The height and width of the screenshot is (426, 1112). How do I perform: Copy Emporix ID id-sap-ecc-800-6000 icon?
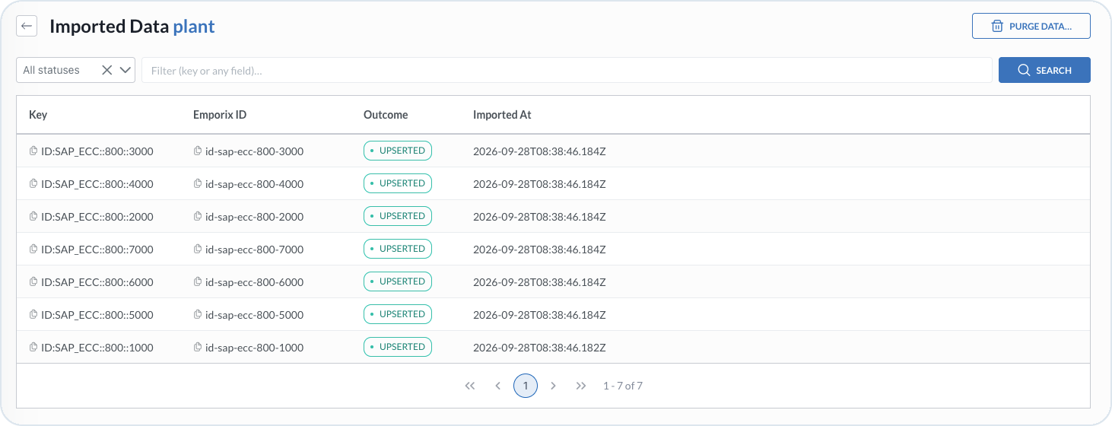[x=198, y=282]
